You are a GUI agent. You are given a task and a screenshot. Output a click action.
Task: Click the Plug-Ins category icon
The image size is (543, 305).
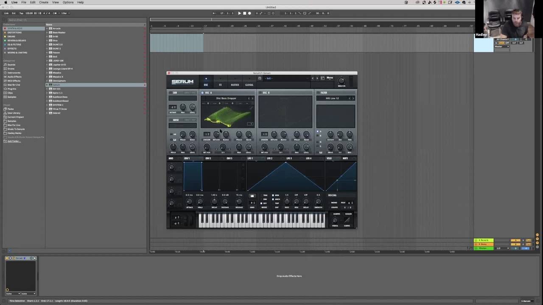(x=5, y=89)
